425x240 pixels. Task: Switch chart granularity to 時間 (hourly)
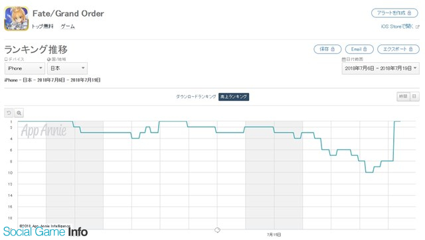point(403,96)
